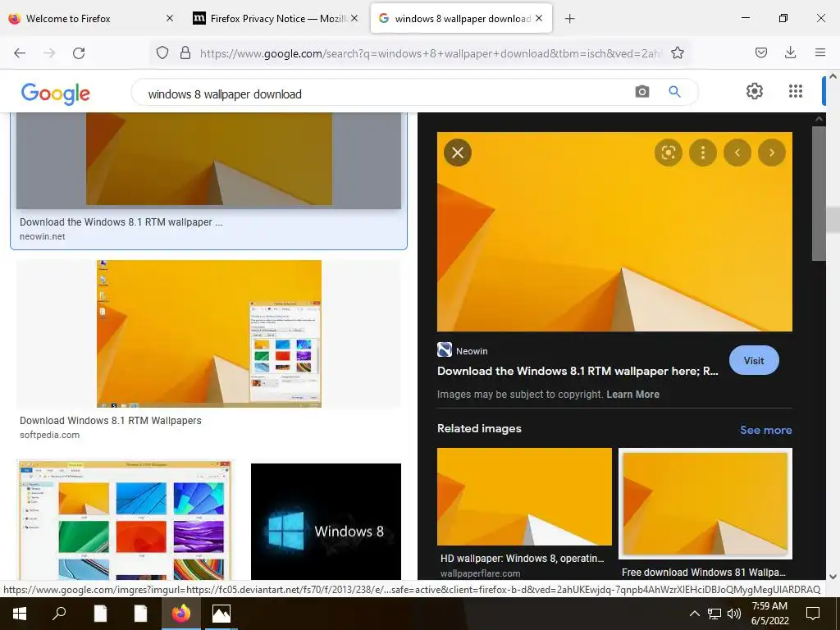Switch to the Welcome to Firefox tab
The width and height of the screenshot is (840, 630).
91,18
